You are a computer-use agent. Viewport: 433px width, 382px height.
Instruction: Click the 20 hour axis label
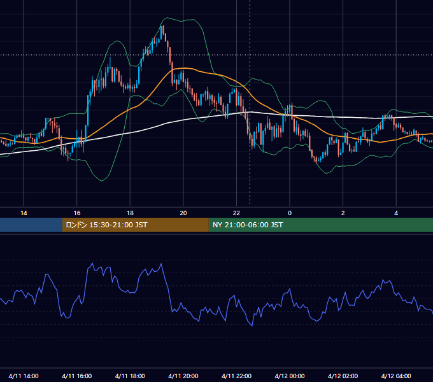[x=183, y=213]
